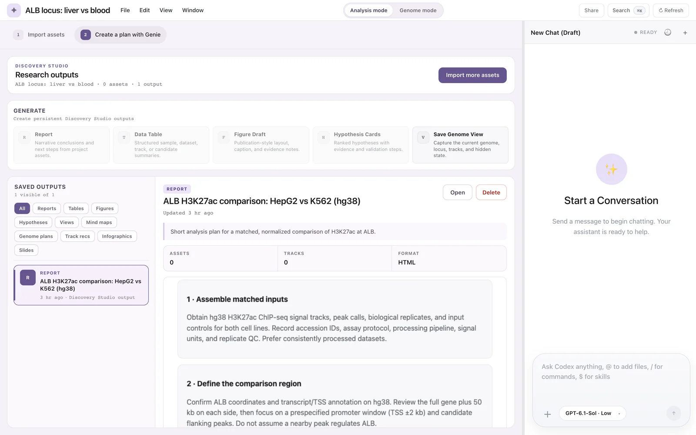The image size is (696, 435).
Task: Filter saved outputs by Hypotheses
Action: 33,222
